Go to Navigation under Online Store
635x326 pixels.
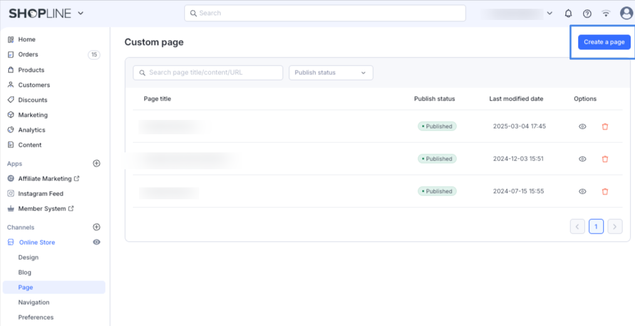34,302
